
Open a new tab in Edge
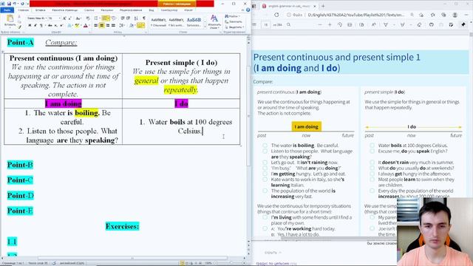click(x=323, y=6)
